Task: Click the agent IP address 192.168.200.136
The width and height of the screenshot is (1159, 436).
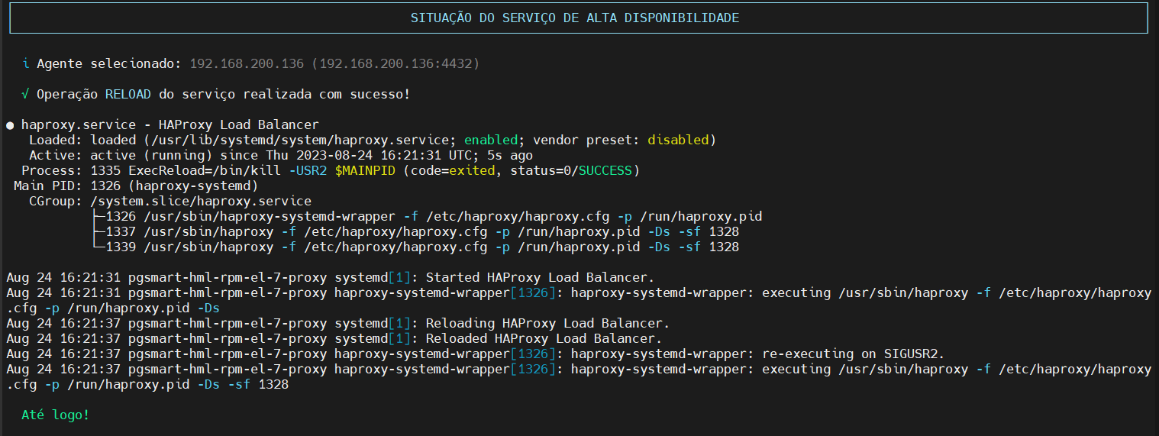Action: tap(247, 63)
